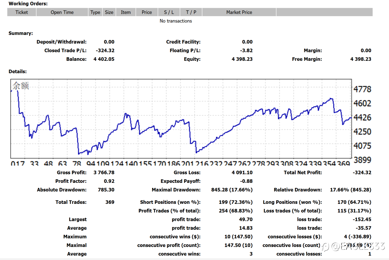This screenshot has height=260, width=389.
Task: Click the 'Profit Trades (% of total):' label
Action: (x=170, y=210)
